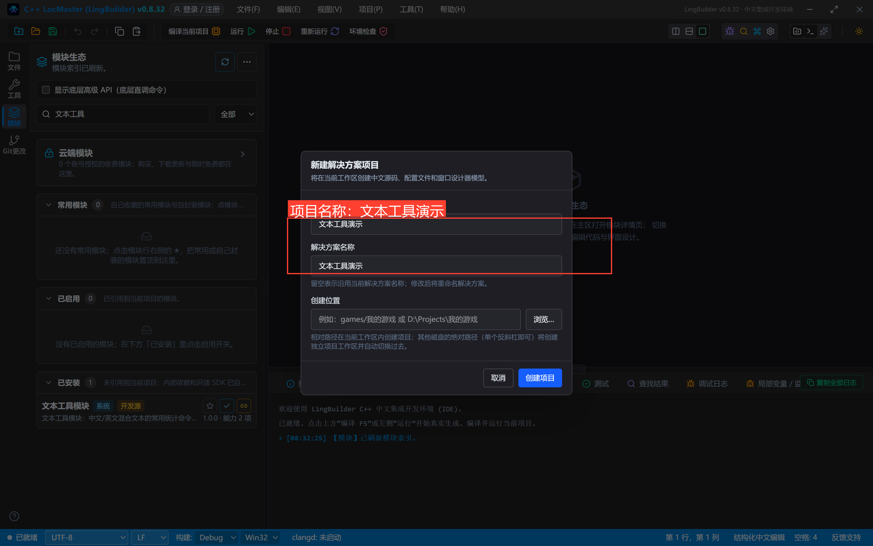Switch to the 文件 sidebar panel
The height and width of the screenshot is (546, 873).
pyautogui.click(x=14, y=61)
